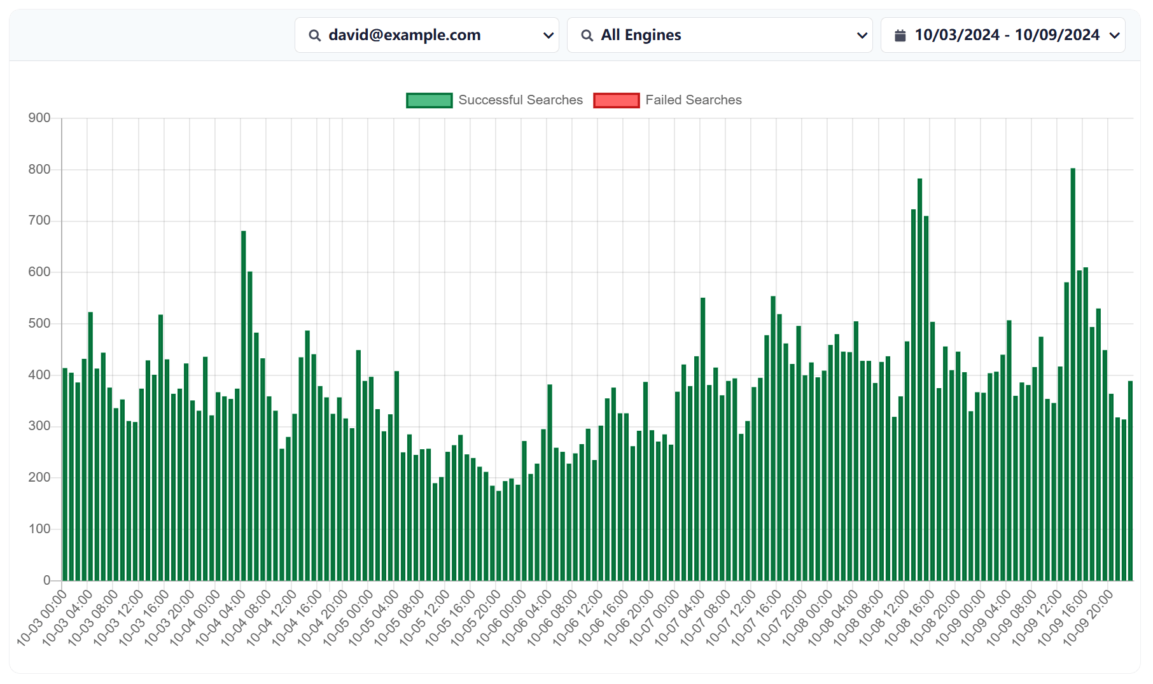1153x684 pixels.
Task: Click the 10/03/2024 - 10/09/2024 date text
Action: (x=1007, y=36)
